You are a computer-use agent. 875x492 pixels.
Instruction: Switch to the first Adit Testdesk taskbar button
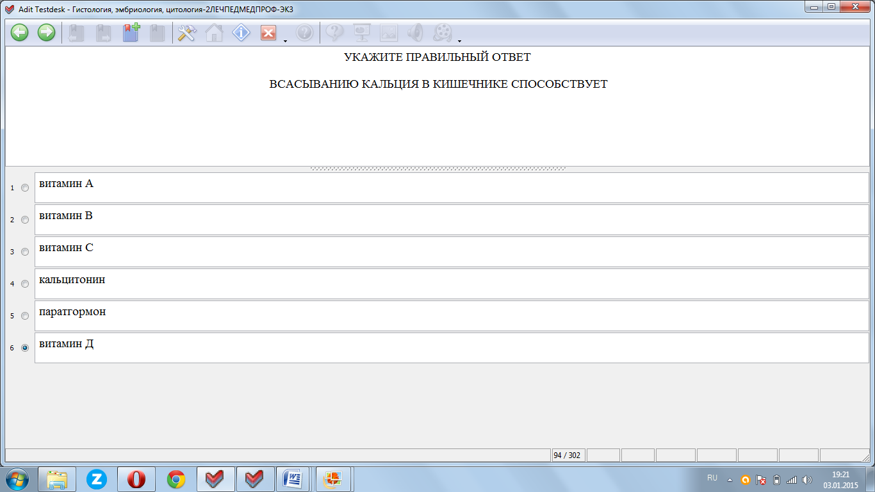point(216,479)
